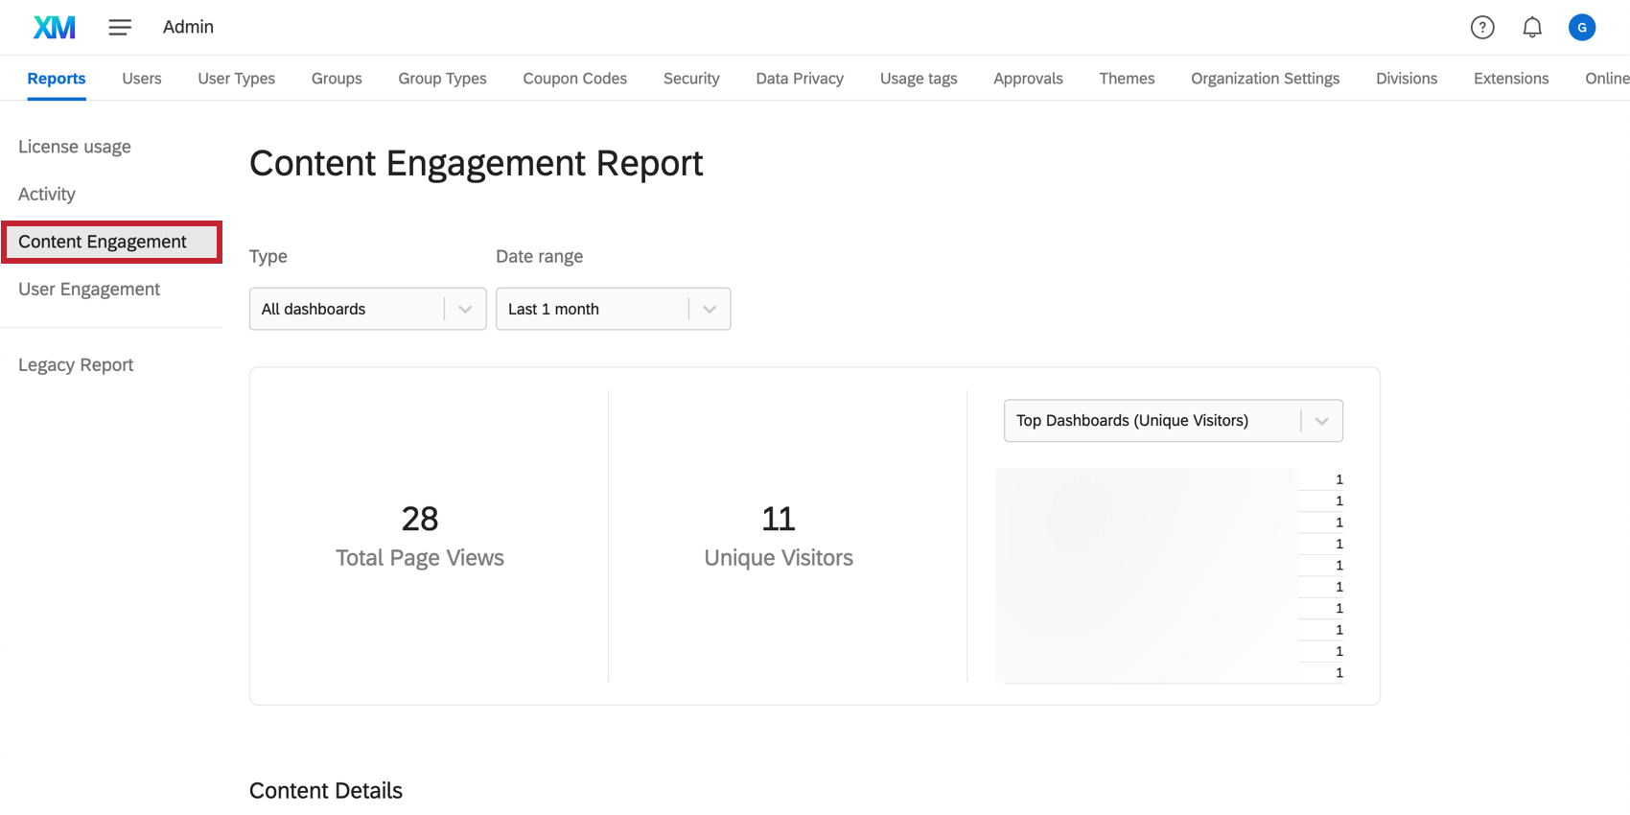
Task: Open the Organization Settings tab
Action: coord(1266,79)
